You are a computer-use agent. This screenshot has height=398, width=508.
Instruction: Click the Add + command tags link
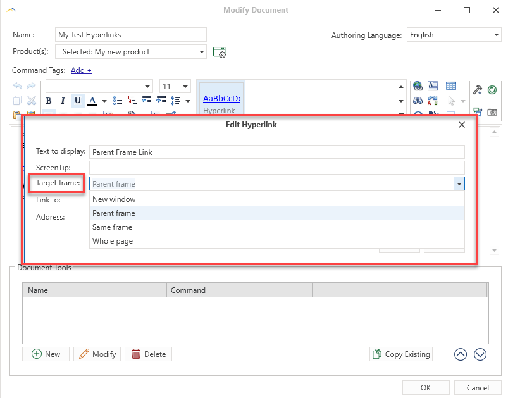point(80,70)
